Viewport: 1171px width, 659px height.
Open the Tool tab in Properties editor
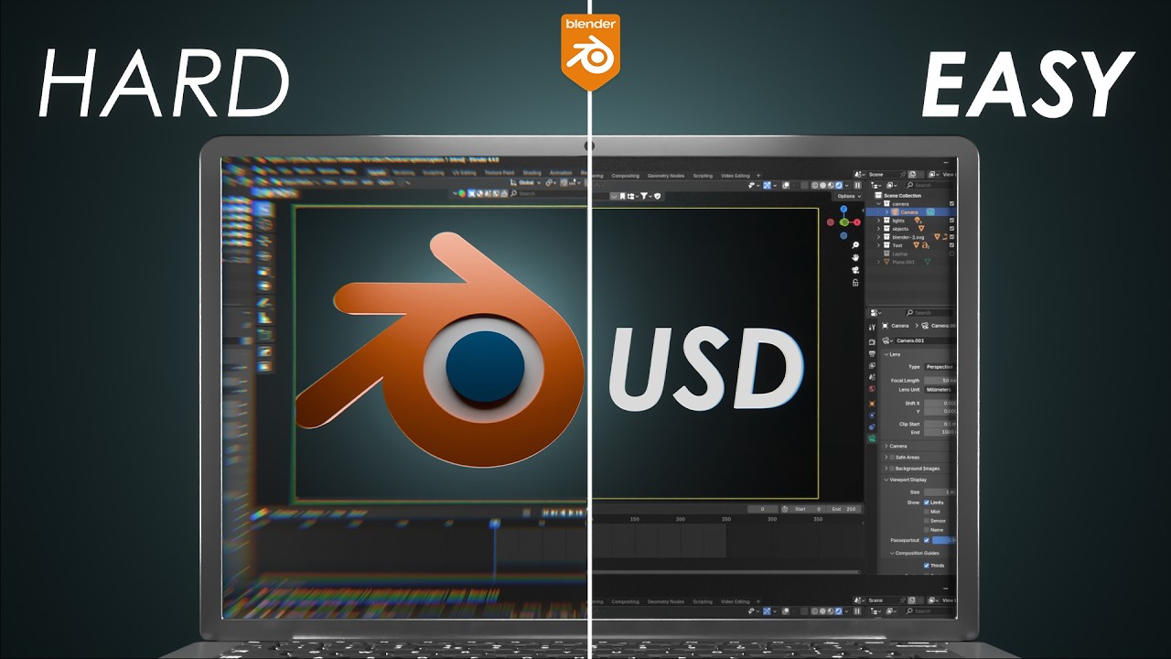point(872,327)
